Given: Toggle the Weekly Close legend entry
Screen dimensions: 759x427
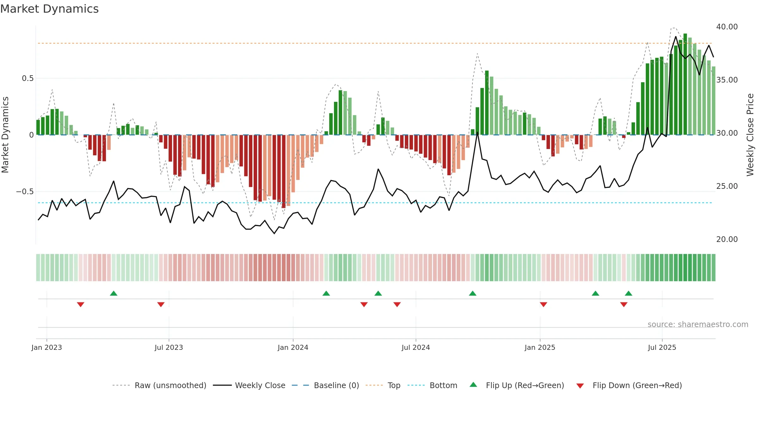Looking at the screenshot, I should (x=249, y=385).
